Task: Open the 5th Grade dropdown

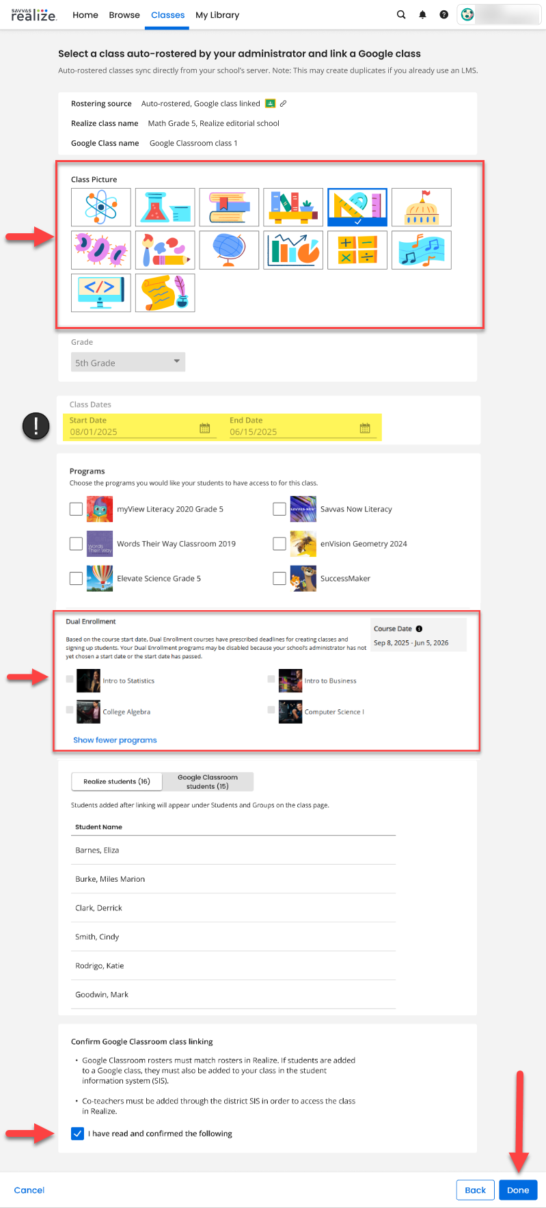Action: (128, 362)
